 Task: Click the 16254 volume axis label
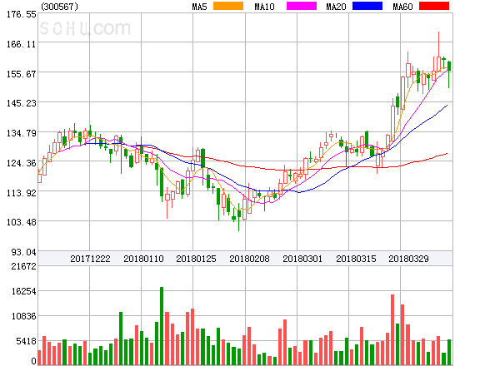click(x=24, y=291)
